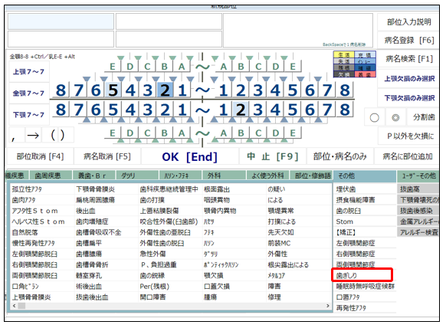Select lower left primary tooth A
Image resolution: width=446 pixels, height=328 pixels.
224,133
